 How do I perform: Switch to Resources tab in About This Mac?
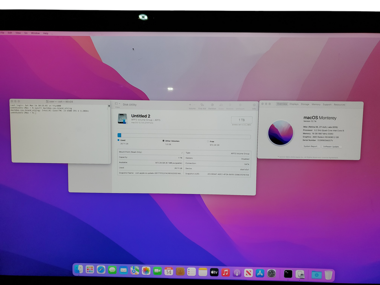click(x=339, y=105)
